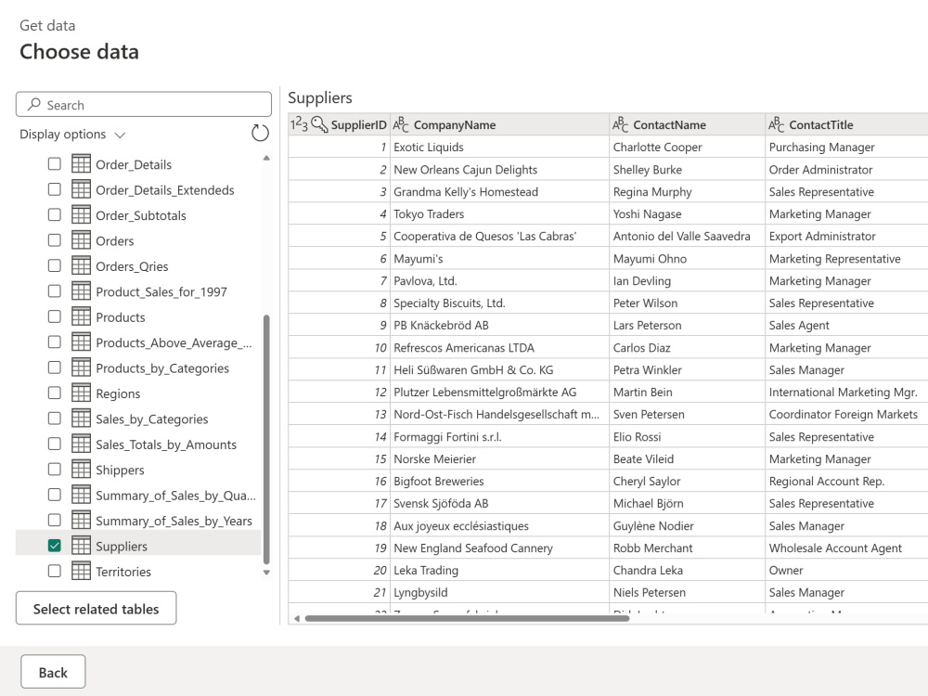This screenshot has height=696, width=928.
Task: Click the number type icon of SupplierID column
Action: 299,124
